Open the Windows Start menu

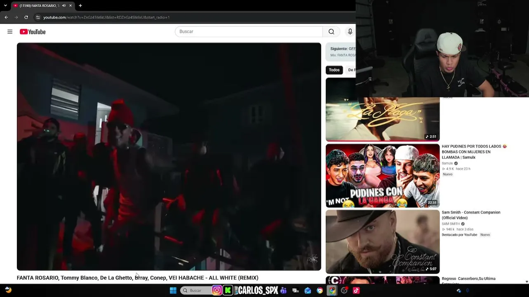pyautogui.click(x=173, y=290)
